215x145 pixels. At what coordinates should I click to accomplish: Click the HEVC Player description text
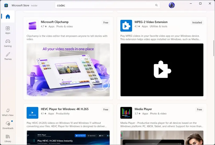(66, 125)
